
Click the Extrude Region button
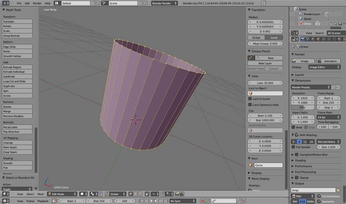tap(17, 67)
